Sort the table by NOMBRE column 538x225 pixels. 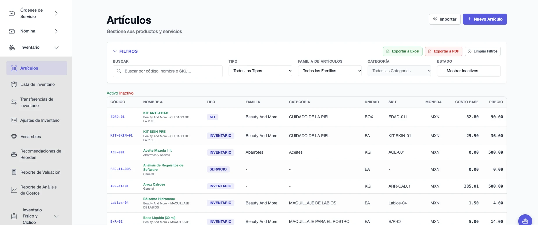153,102
